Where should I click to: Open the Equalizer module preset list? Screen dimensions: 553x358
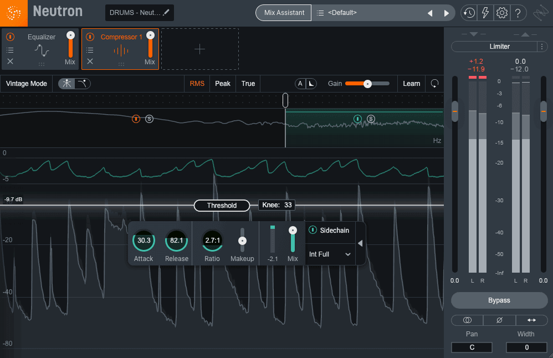pyautogui.click(x=10, y=50)
